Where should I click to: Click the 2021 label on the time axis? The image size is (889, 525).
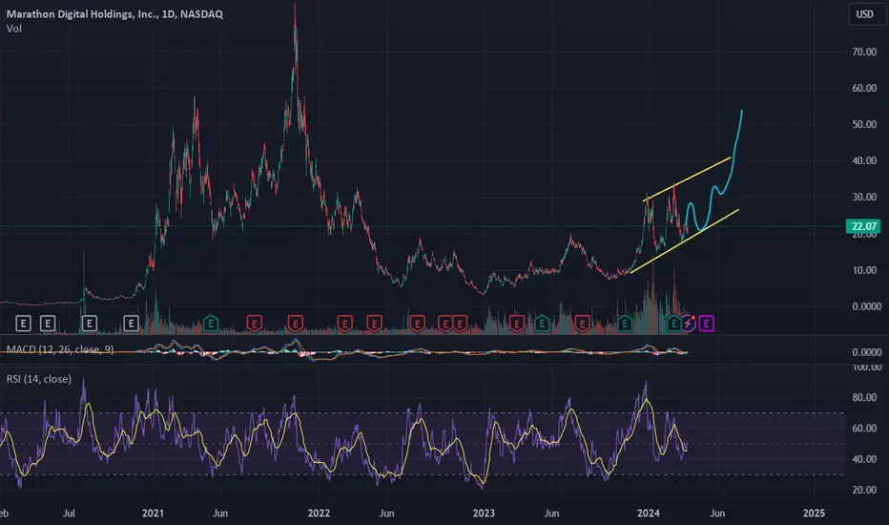[153, 514]
